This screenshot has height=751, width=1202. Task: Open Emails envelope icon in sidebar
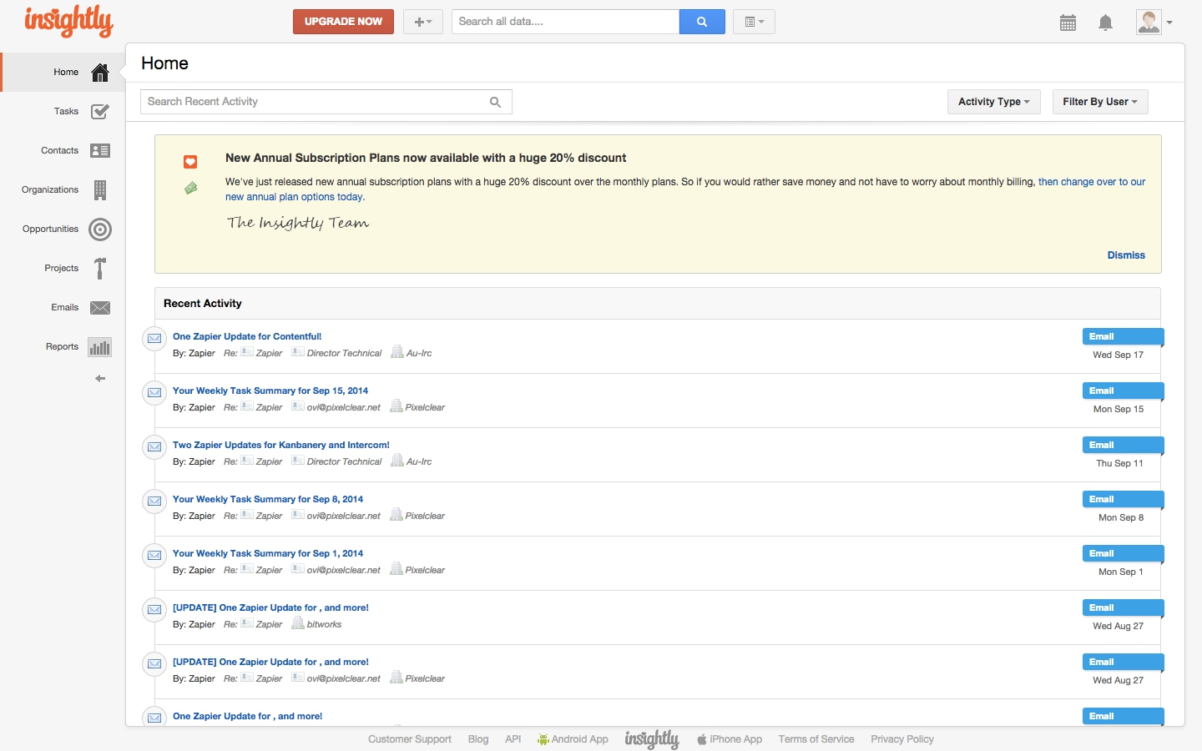[100, 308]
